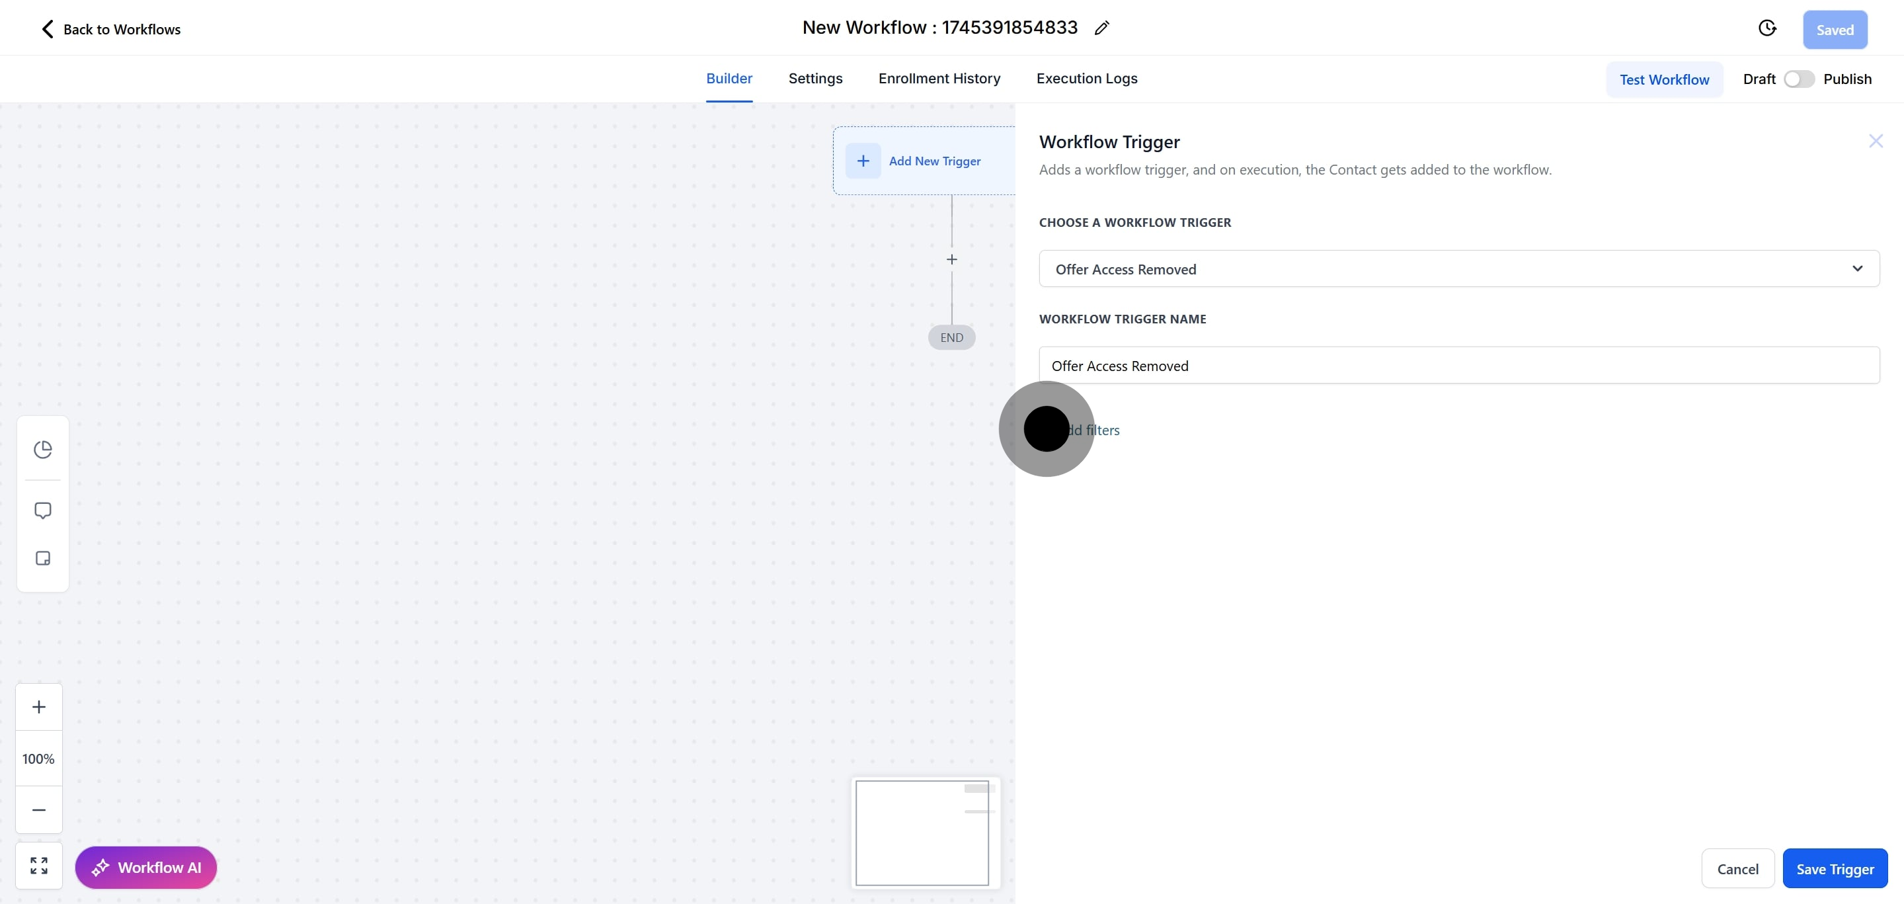Add a sticky note icon

43,558
